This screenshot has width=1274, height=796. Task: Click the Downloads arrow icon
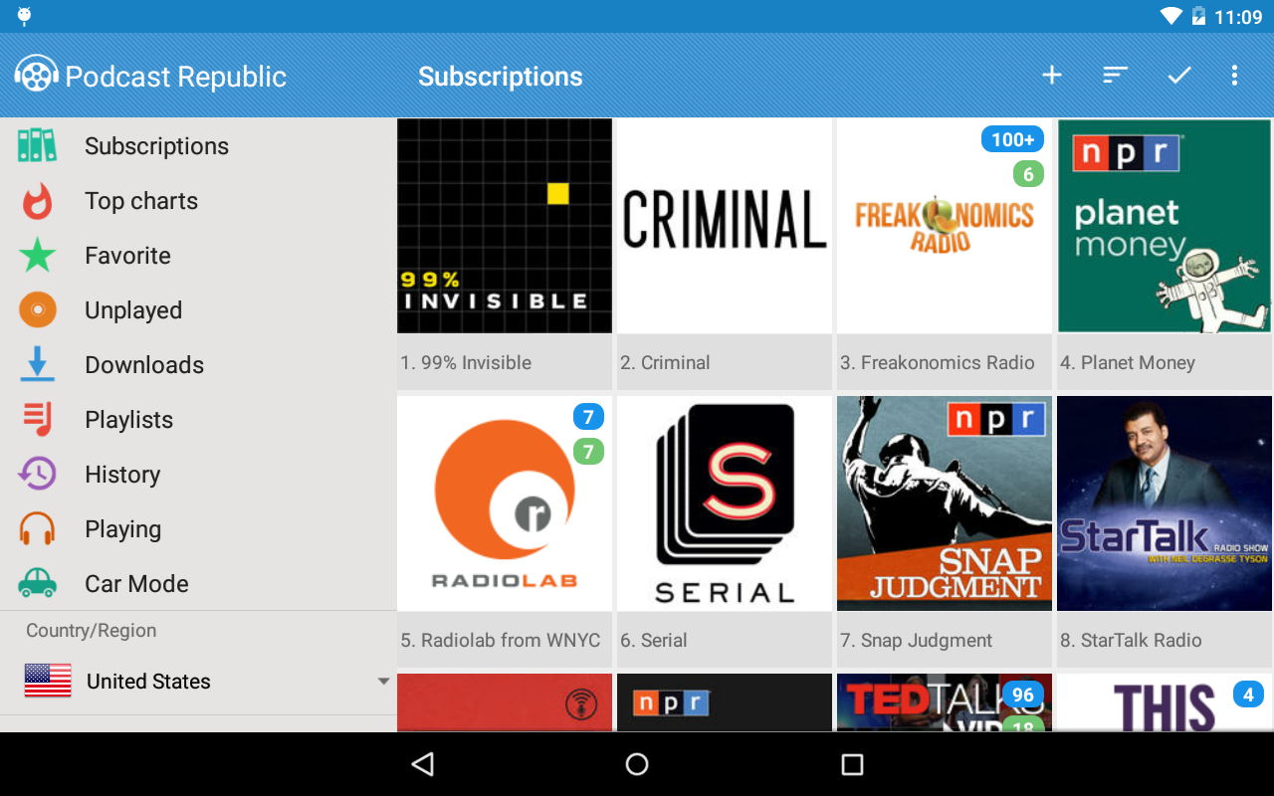38,364
